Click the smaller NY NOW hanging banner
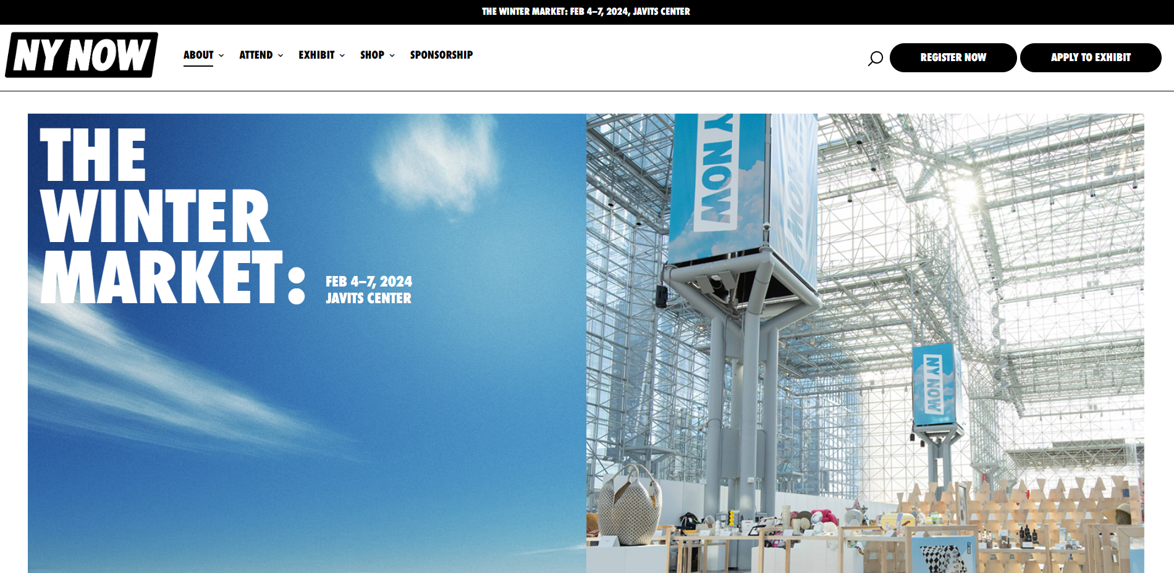The width and height of the screenshot is (1174, 573). click(x=932, y=384)
